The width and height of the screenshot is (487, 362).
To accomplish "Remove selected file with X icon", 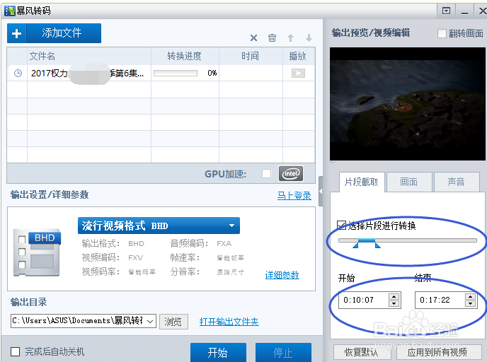I will pos(253,38).
